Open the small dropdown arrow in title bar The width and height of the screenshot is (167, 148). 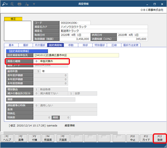tap(34, 4)
